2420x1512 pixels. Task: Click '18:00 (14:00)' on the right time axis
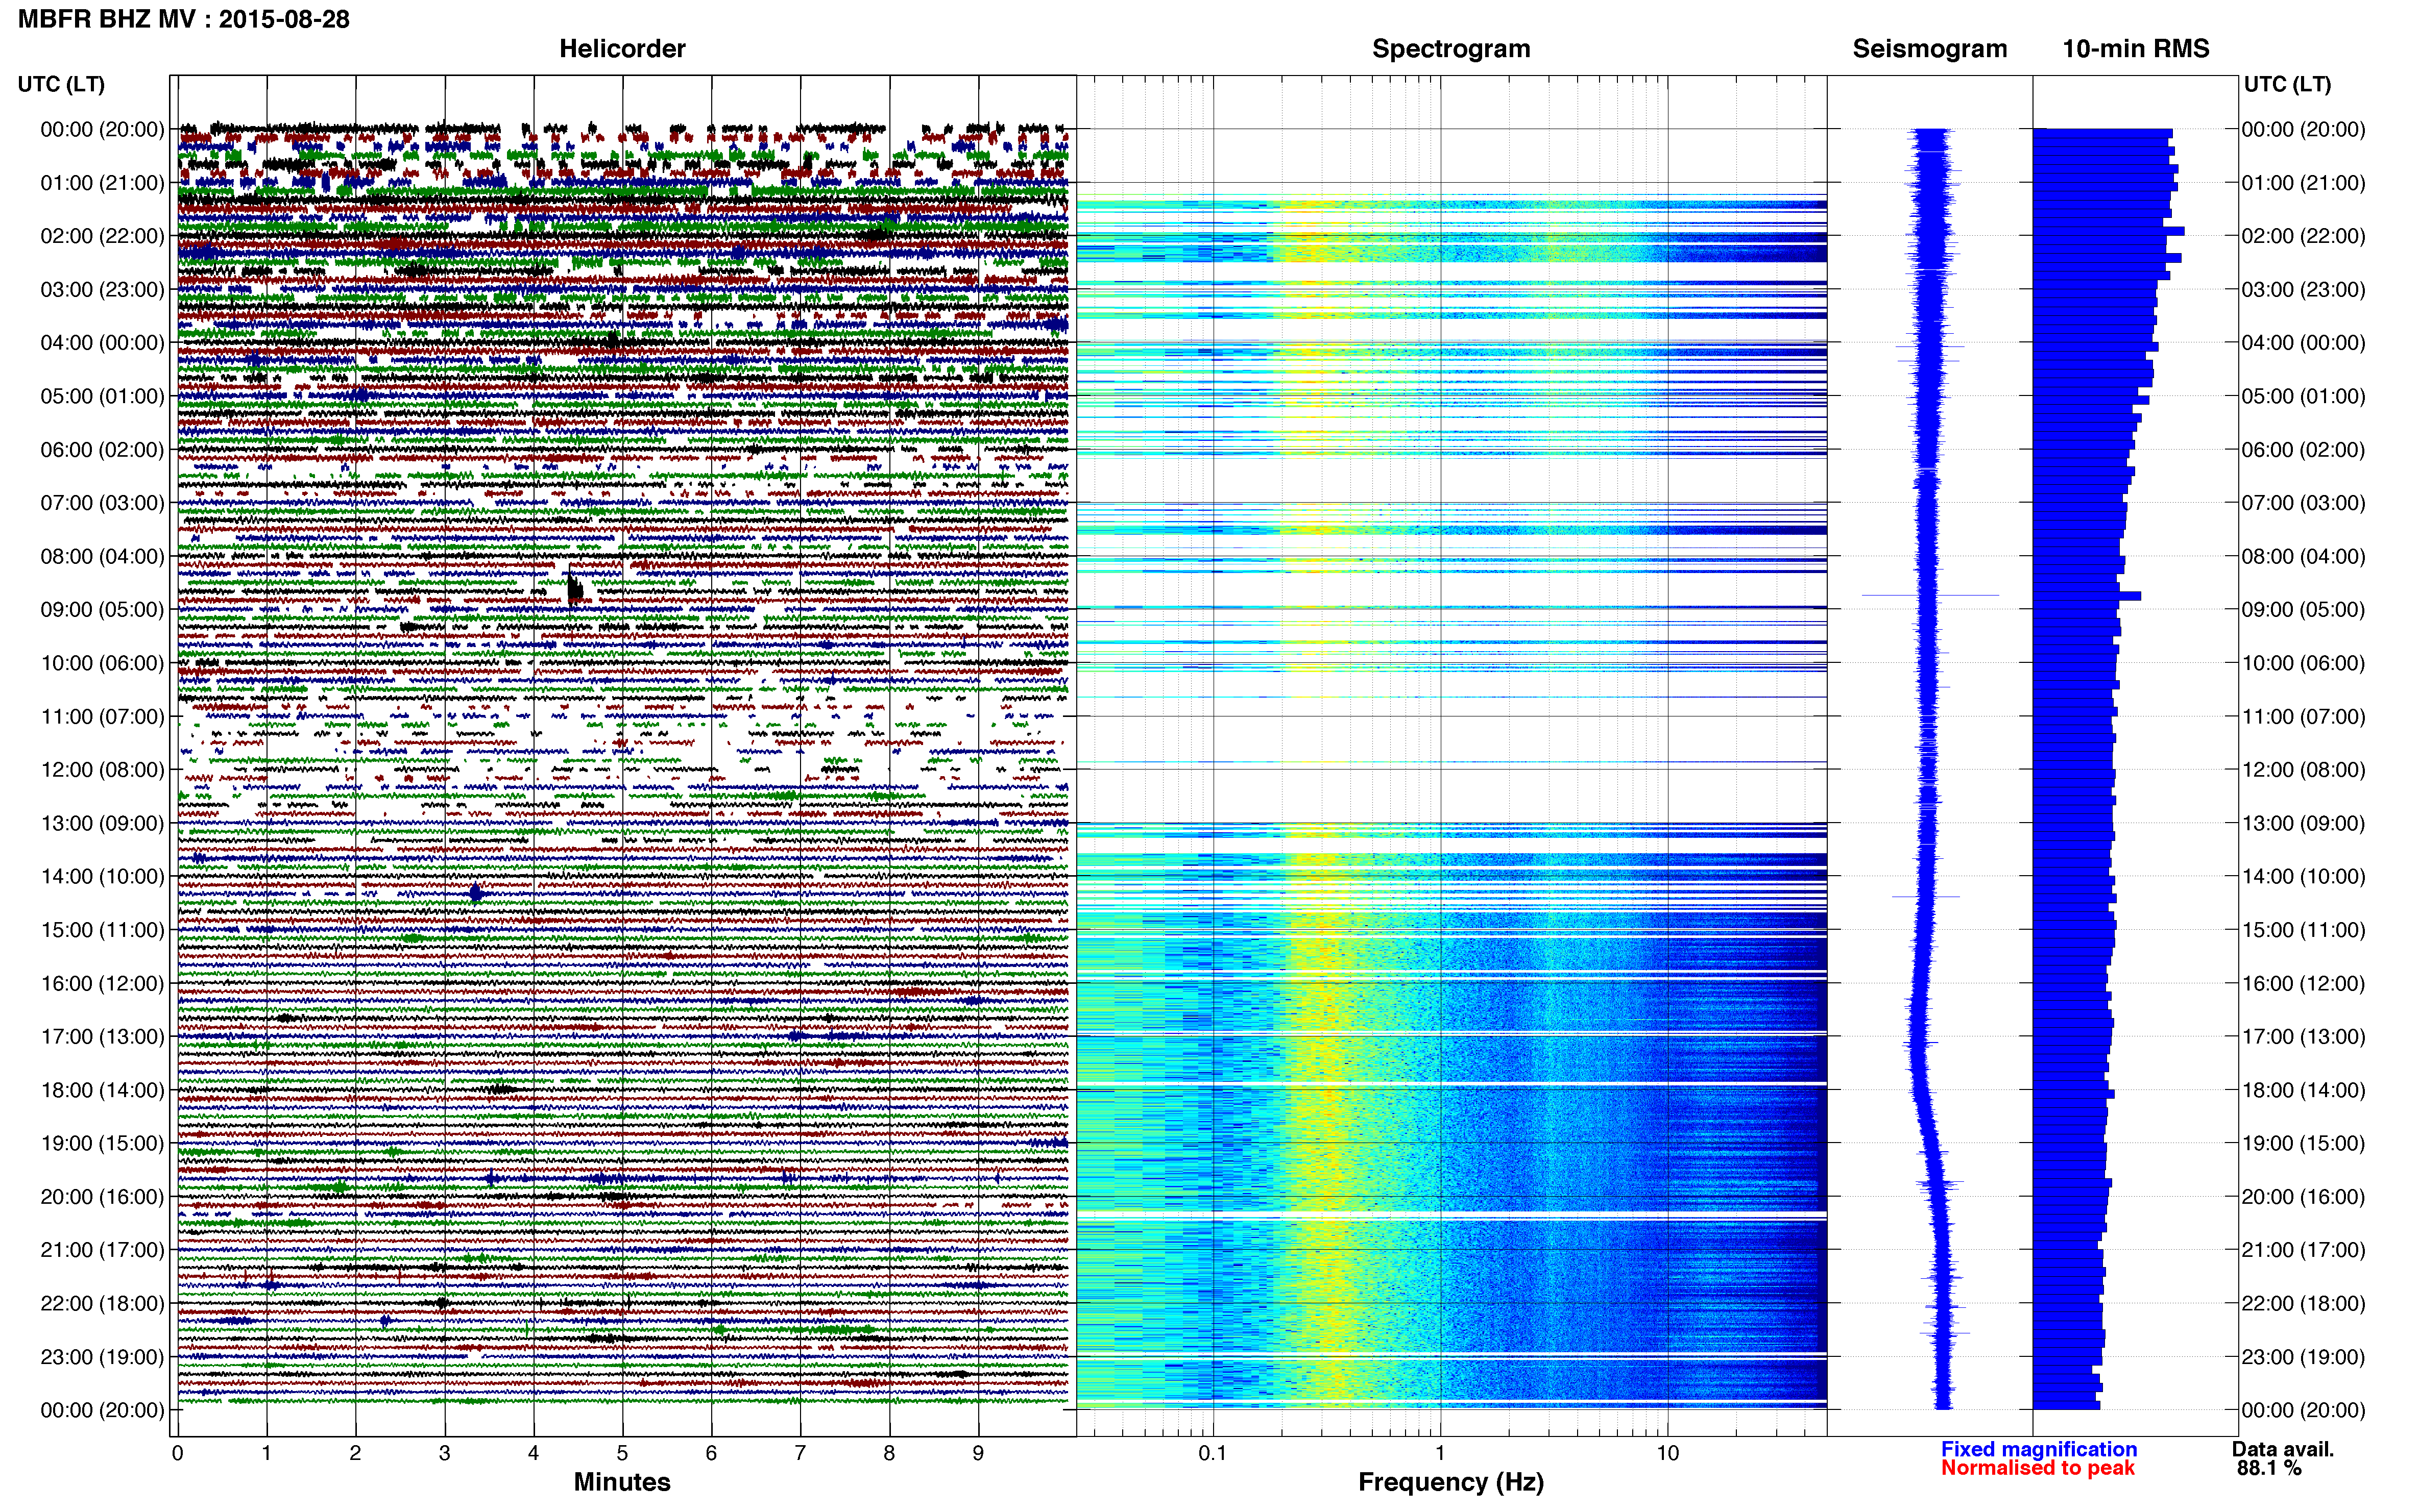[x=2303, y=1090]
